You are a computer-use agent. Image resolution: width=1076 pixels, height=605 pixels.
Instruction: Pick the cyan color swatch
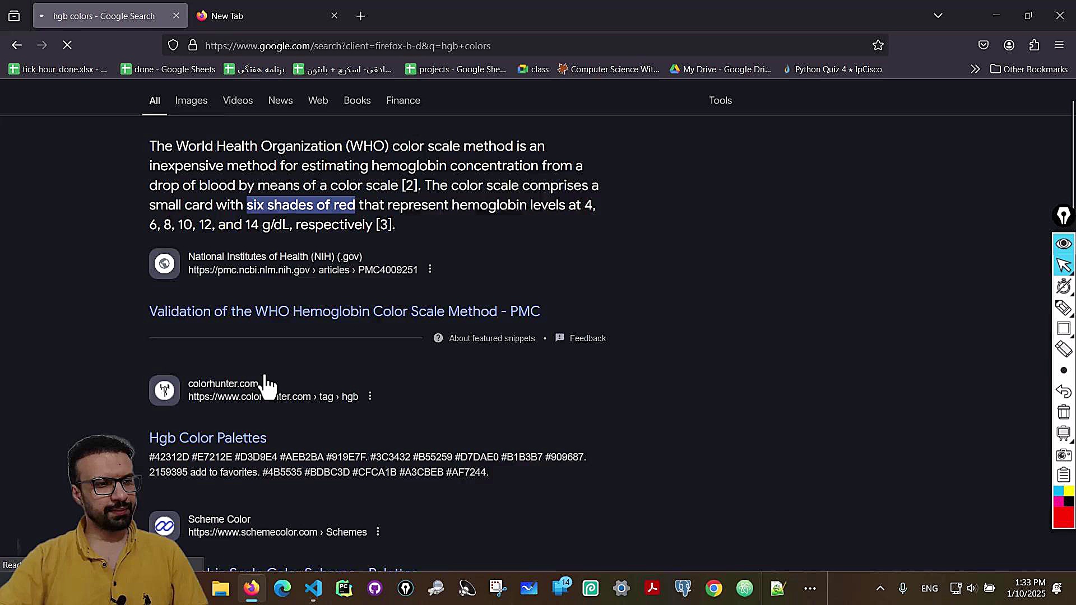[1059, 491]
